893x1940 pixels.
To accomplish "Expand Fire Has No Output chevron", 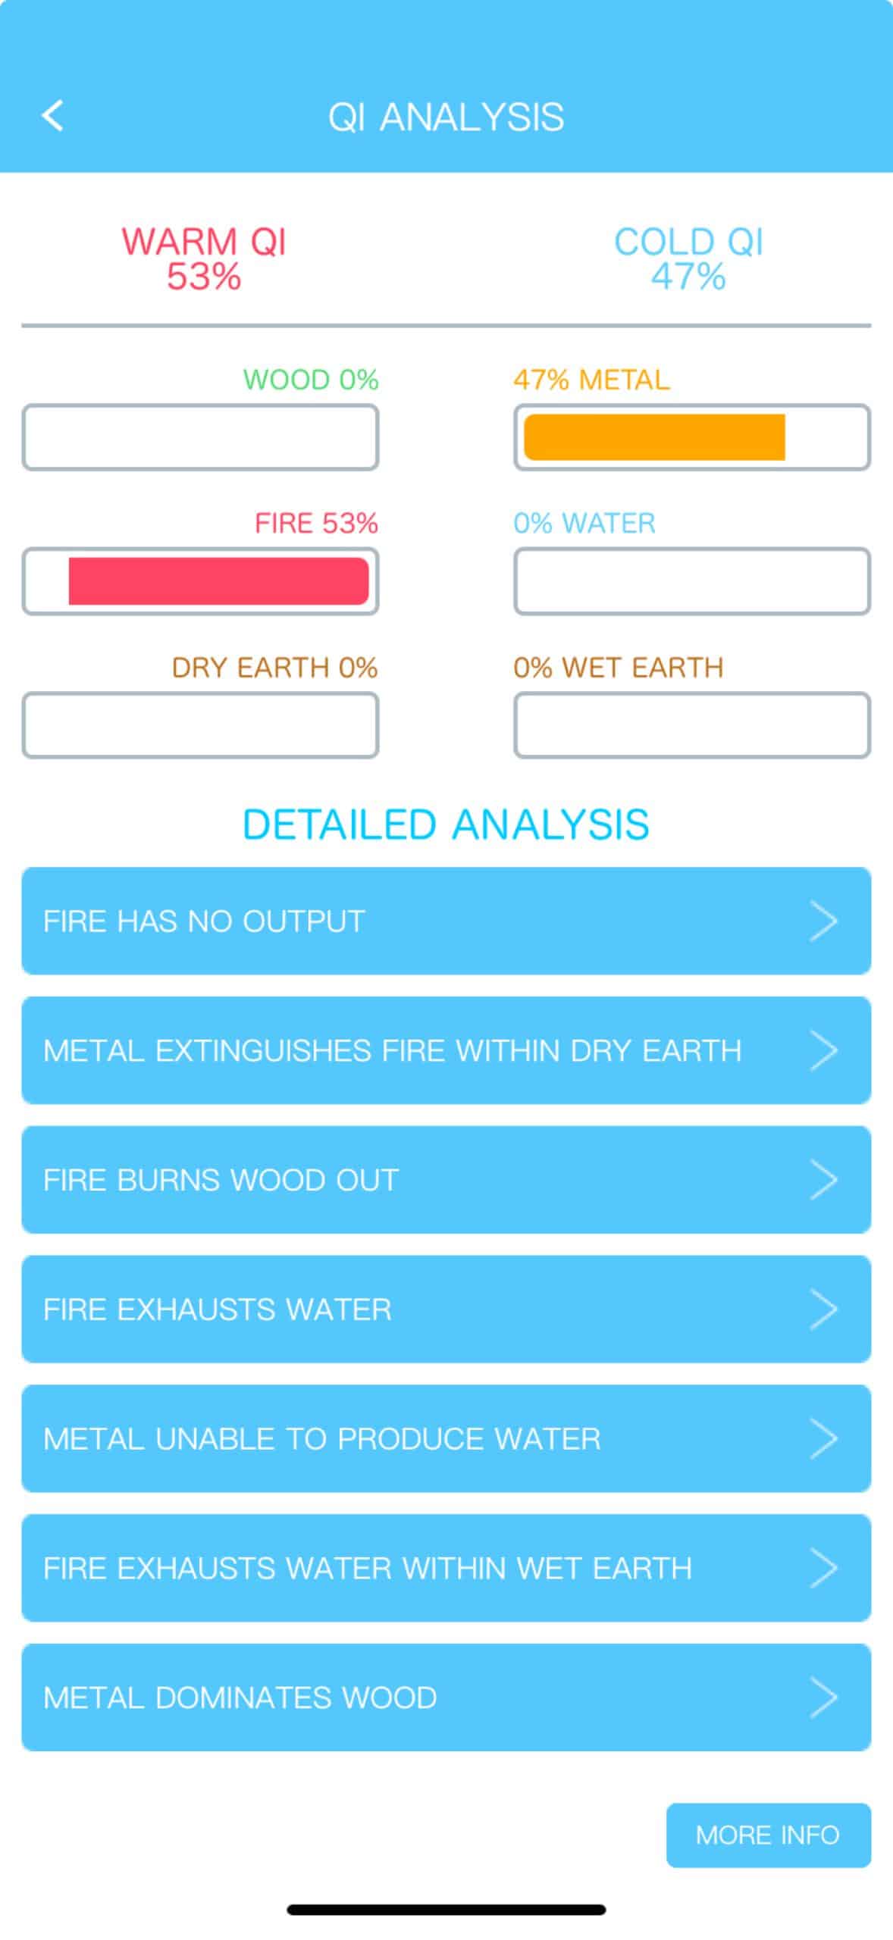I will coord(823,921).
